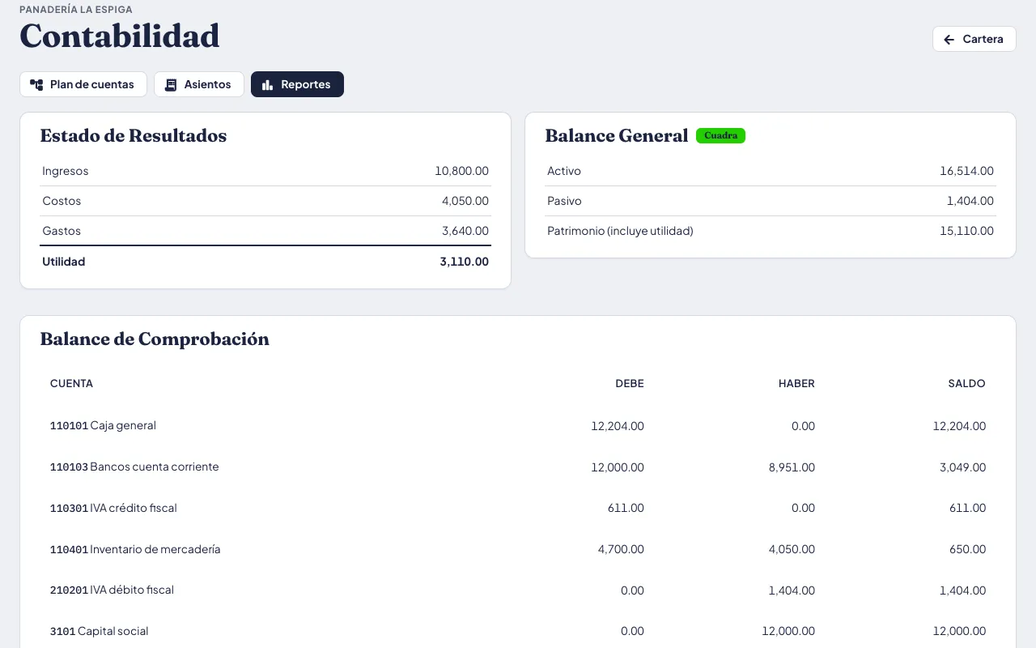This screenshot has height=648, width=1036.
Task: Click the Costos row label
Action: (x=62, y=201)
